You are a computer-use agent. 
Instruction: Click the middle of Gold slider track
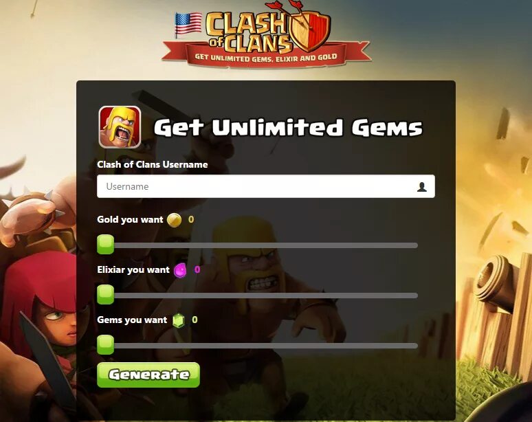tap(258, 245)
